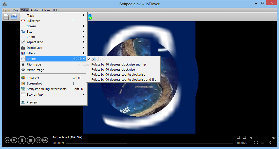Click the loud speaker icon
This screenshot has width=279, height=149.
(x=274, y=138)
